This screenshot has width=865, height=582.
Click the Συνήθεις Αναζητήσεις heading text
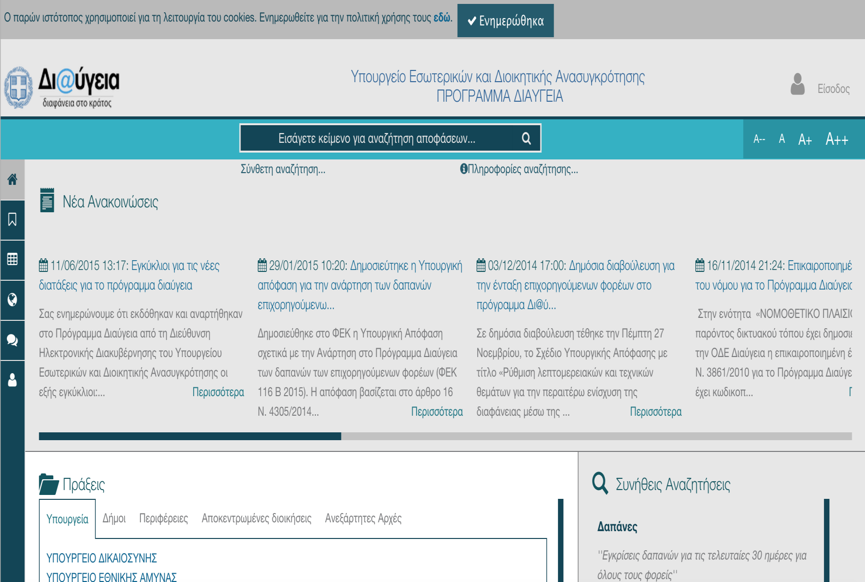(x=673, y=485)
